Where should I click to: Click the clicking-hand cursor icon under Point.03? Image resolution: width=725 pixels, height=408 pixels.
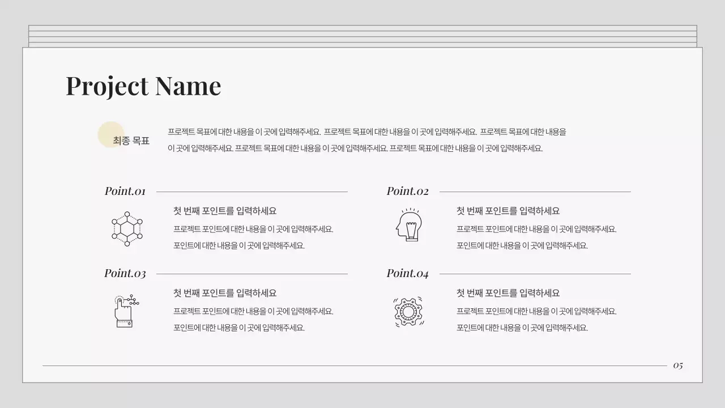click(x=125, y=311)
